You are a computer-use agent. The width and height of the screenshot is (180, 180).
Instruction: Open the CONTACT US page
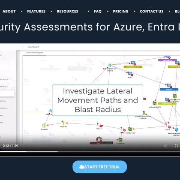[x=152, y=12]
